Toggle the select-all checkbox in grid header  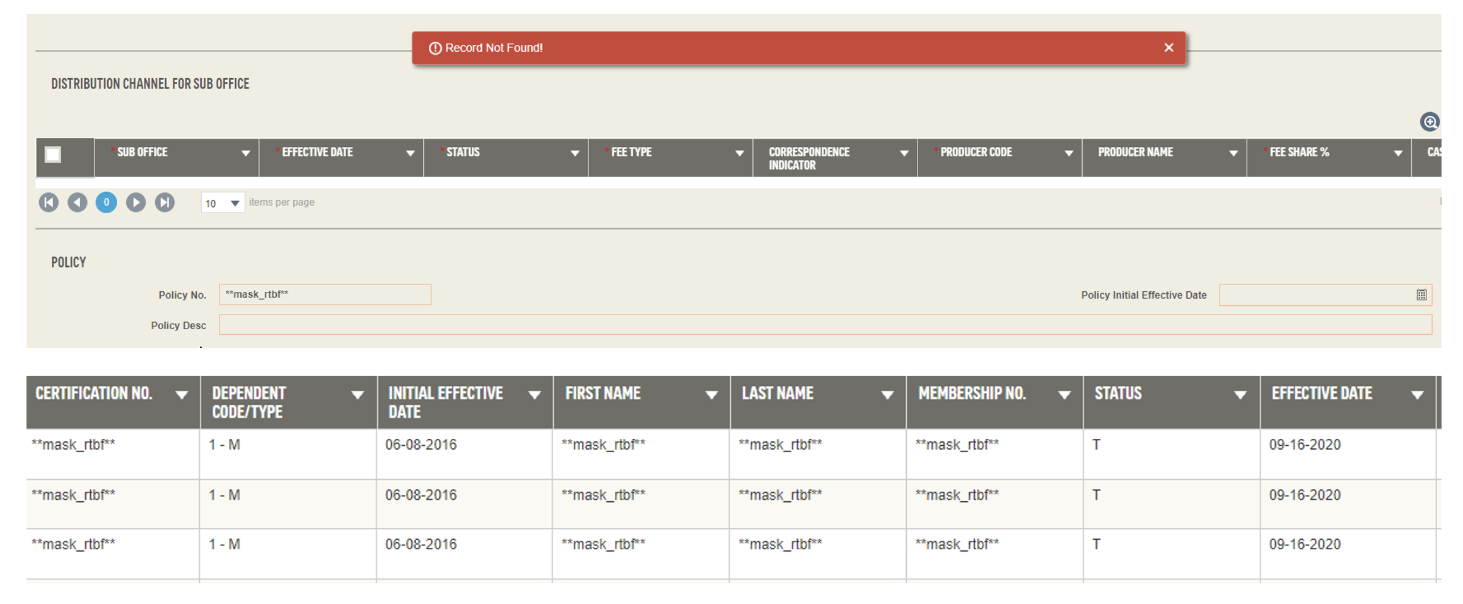click(53, 154)
